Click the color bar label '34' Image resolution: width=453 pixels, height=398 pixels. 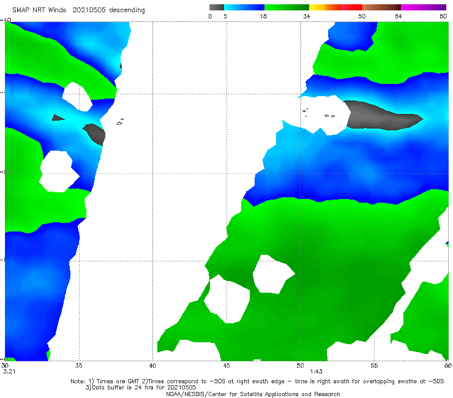click(307, 17)
